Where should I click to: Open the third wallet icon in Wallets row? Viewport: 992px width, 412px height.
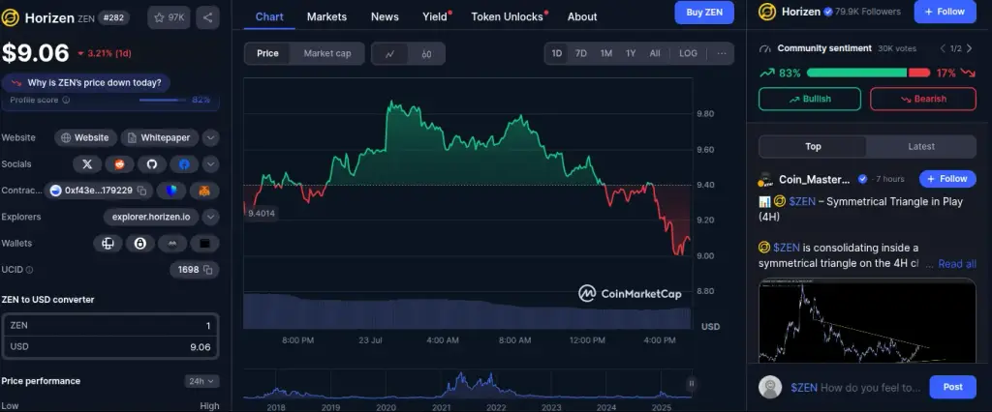172,244
